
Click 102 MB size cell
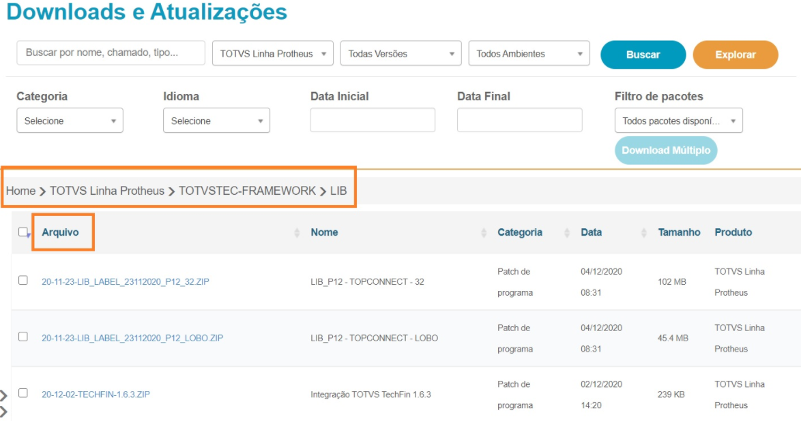tap(672, 281)
